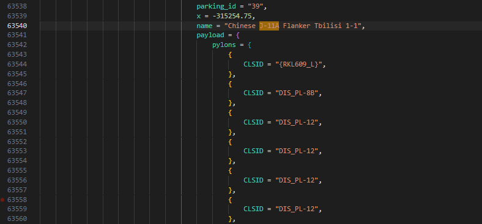482x224 pixels.
Task: Select line number 63541
Action: (17, 35)
